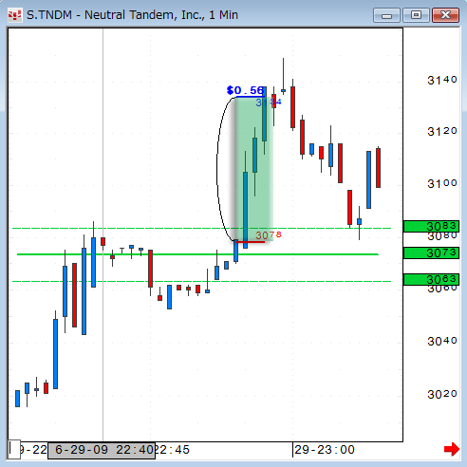Select the 3083 price level marker
Image resolution: width=467 pixels, height=467 pixels.
[431, 227]
